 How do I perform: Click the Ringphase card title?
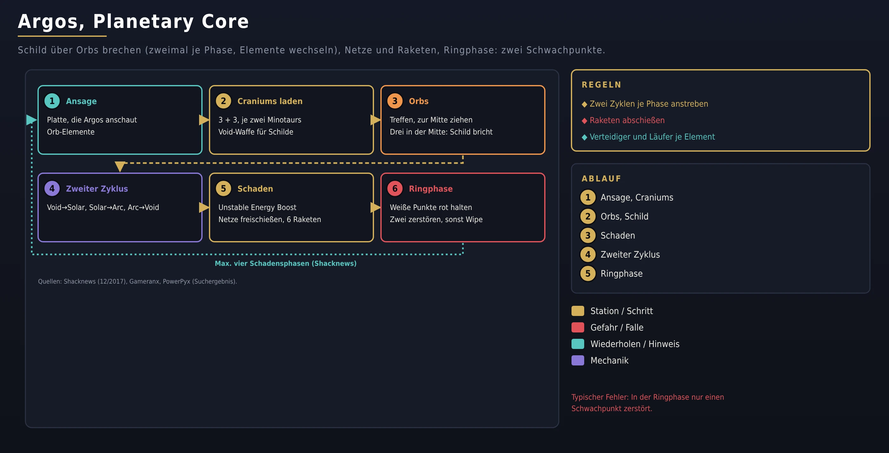click(x=431, y=189)
